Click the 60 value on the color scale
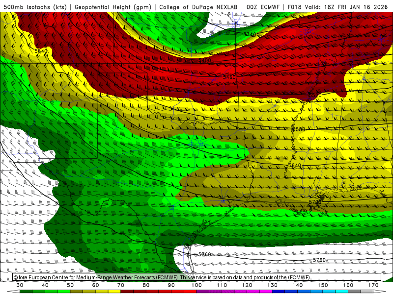Image resolution: width=393 pixels, height=294 pixels. [95, 285]
